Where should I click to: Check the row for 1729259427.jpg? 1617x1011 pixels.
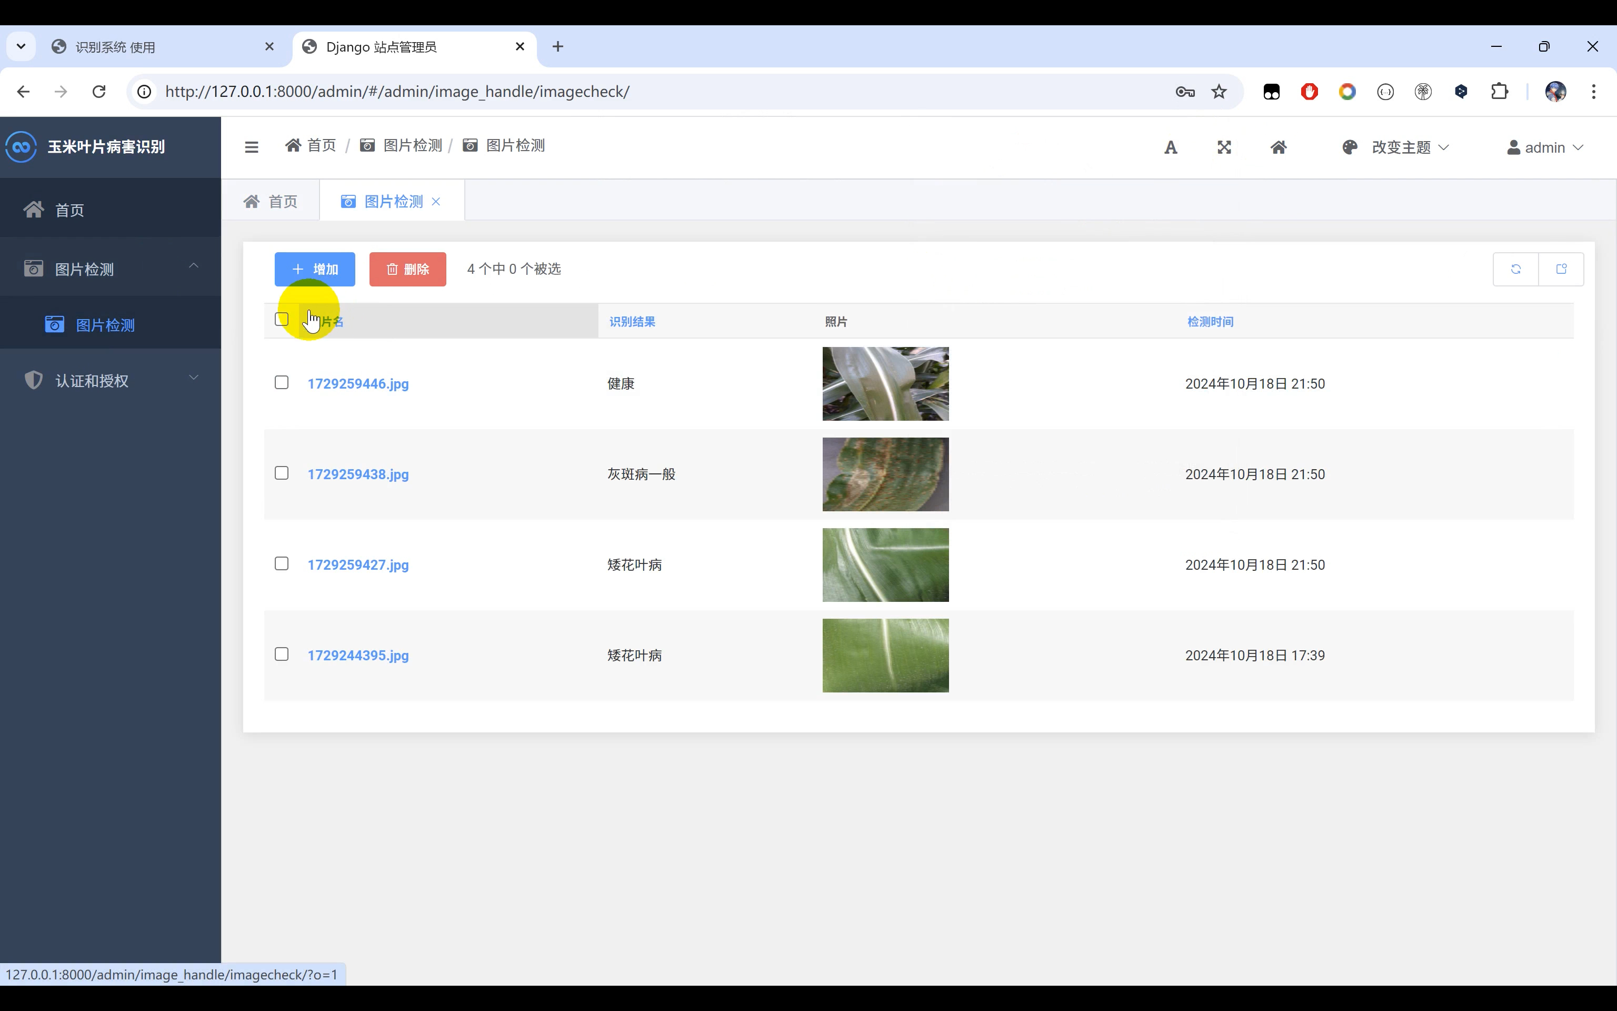coord(281,563)
